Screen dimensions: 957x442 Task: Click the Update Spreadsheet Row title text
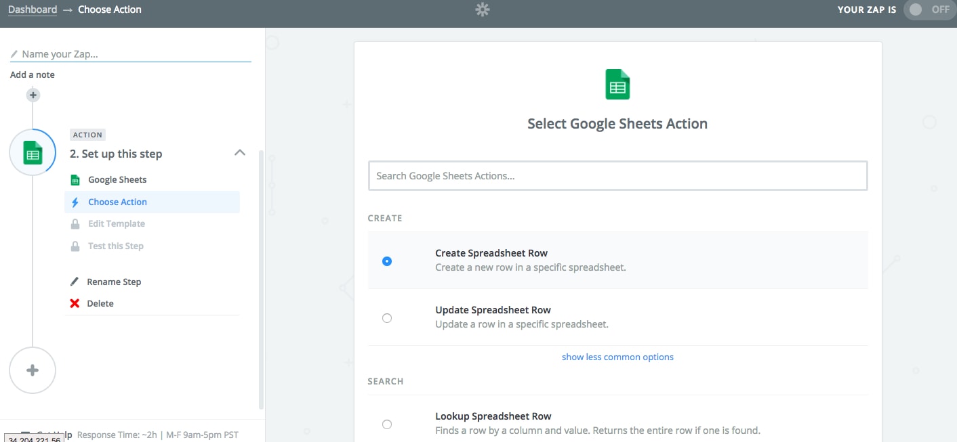[493, 310]
